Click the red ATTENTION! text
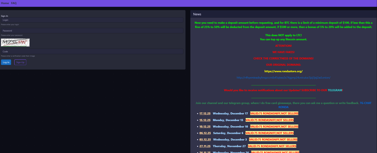The height and width of the screenshot is (153, 377). pos(283,46)
